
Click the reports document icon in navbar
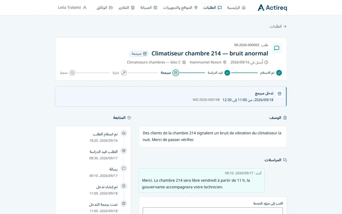click(133, 7)
